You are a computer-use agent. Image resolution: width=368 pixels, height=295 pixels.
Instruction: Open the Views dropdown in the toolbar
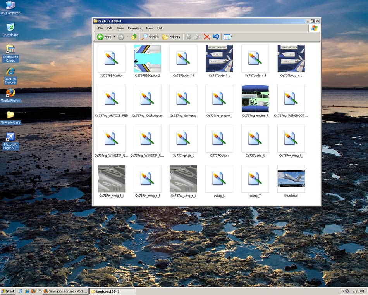pos(228,37)
